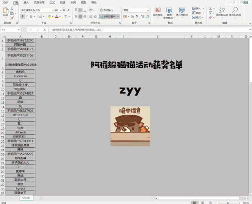Click the Insert Function fx icon

click(x=45, y=30)
